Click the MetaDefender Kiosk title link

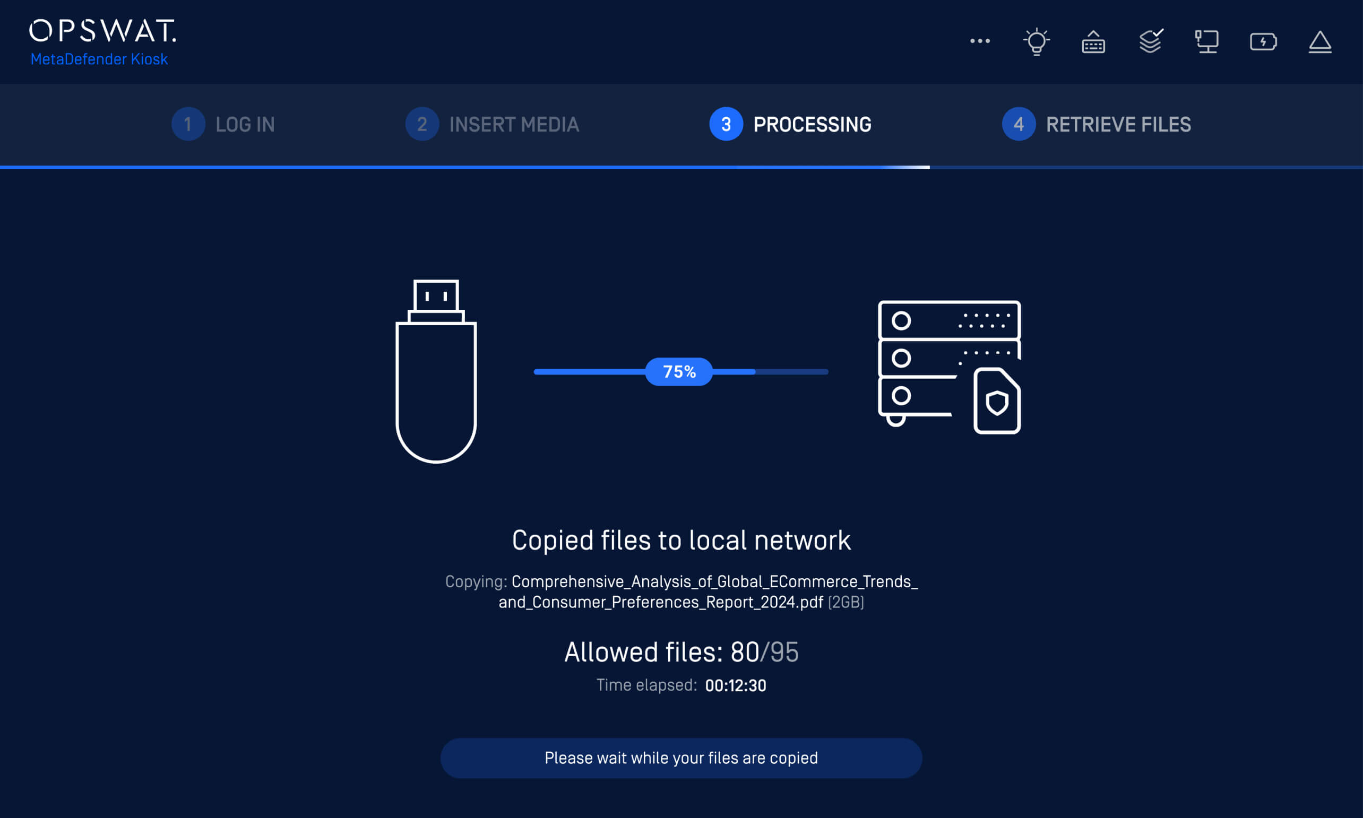coord(99,59)
